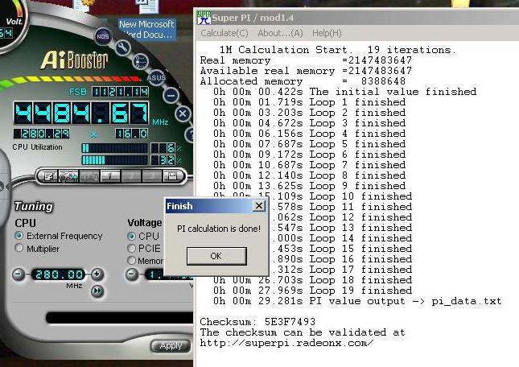Click the Super PI title bar icon
Viewport: 519px width, 367px height.
click(x=204, y=18)
